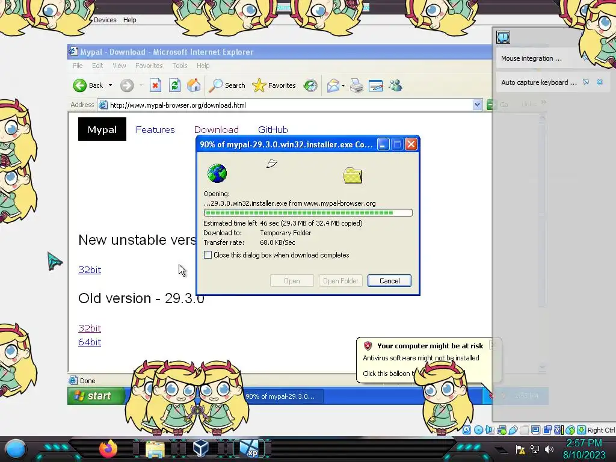Viewport: 616px width, 462px height.
Task: Open the GitHub link
Action: 273,130
